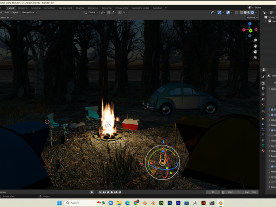Uncheck the Bloom checkbox

tap(272, 115)
